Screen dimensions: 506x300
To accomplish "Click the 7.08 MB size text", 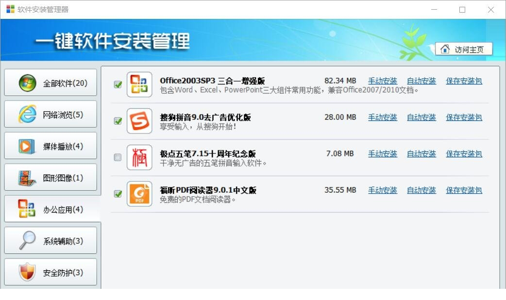I will pyautogui.click(x=340, y=153).
